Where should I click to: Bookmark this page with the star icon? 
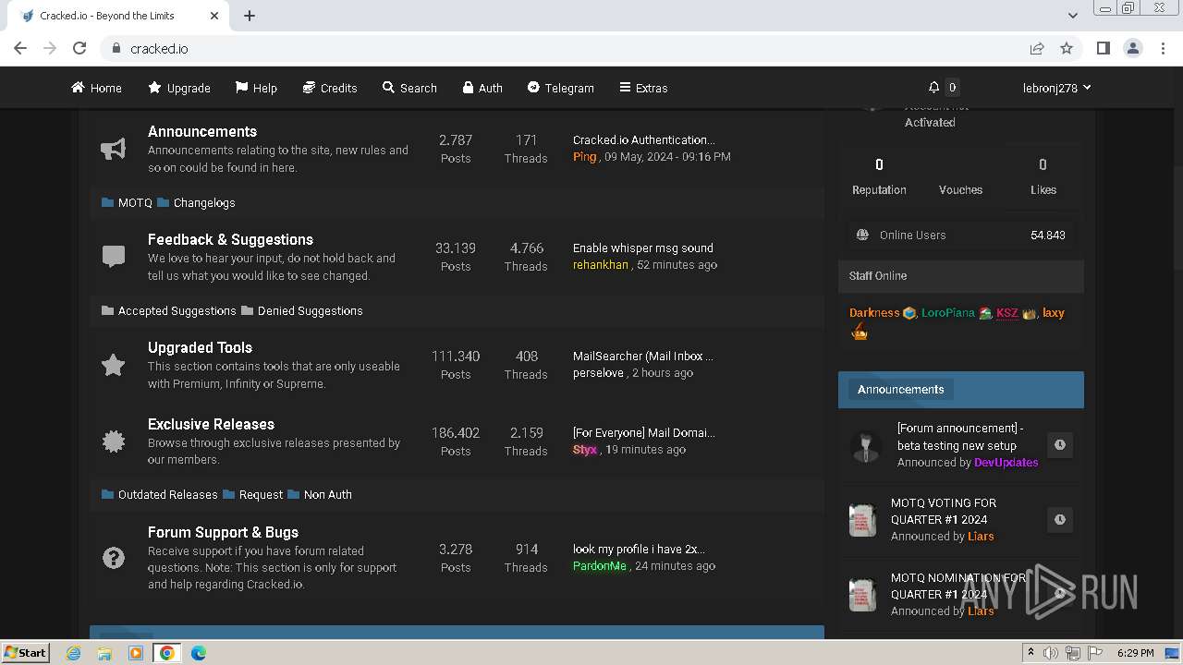(x=1067, y=48)
